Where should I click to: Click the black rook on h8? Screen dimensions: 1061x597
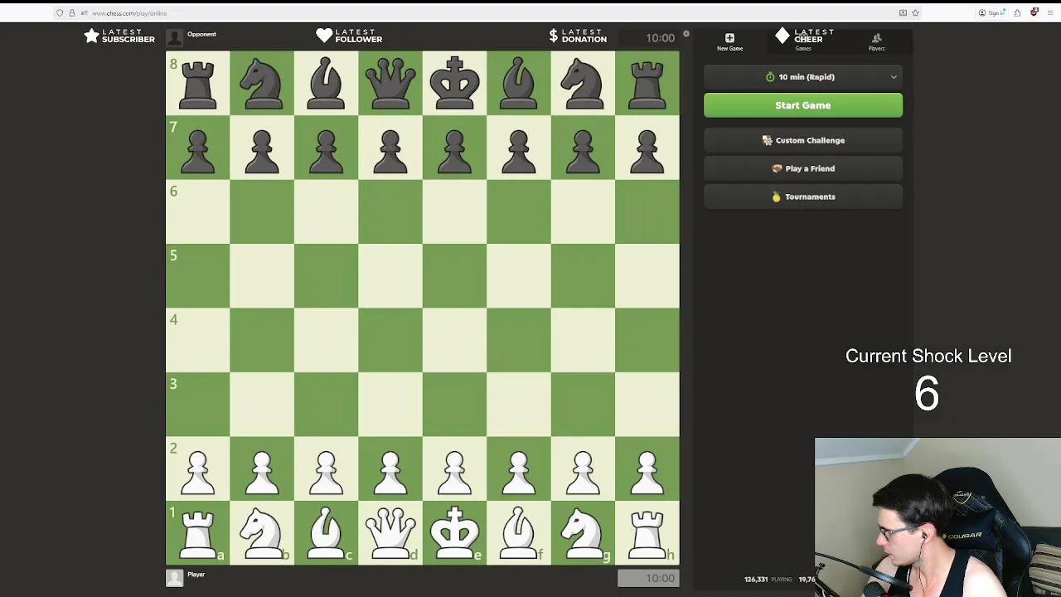(x=647, y=83)
